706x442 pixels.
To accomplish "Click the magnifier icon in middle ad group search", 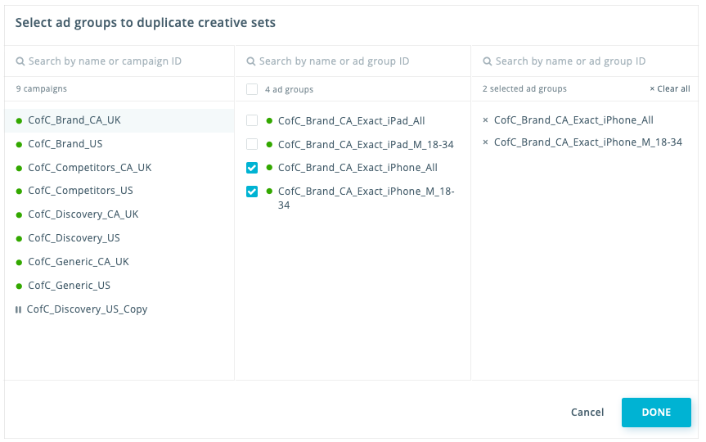I will tap(251, 61).
